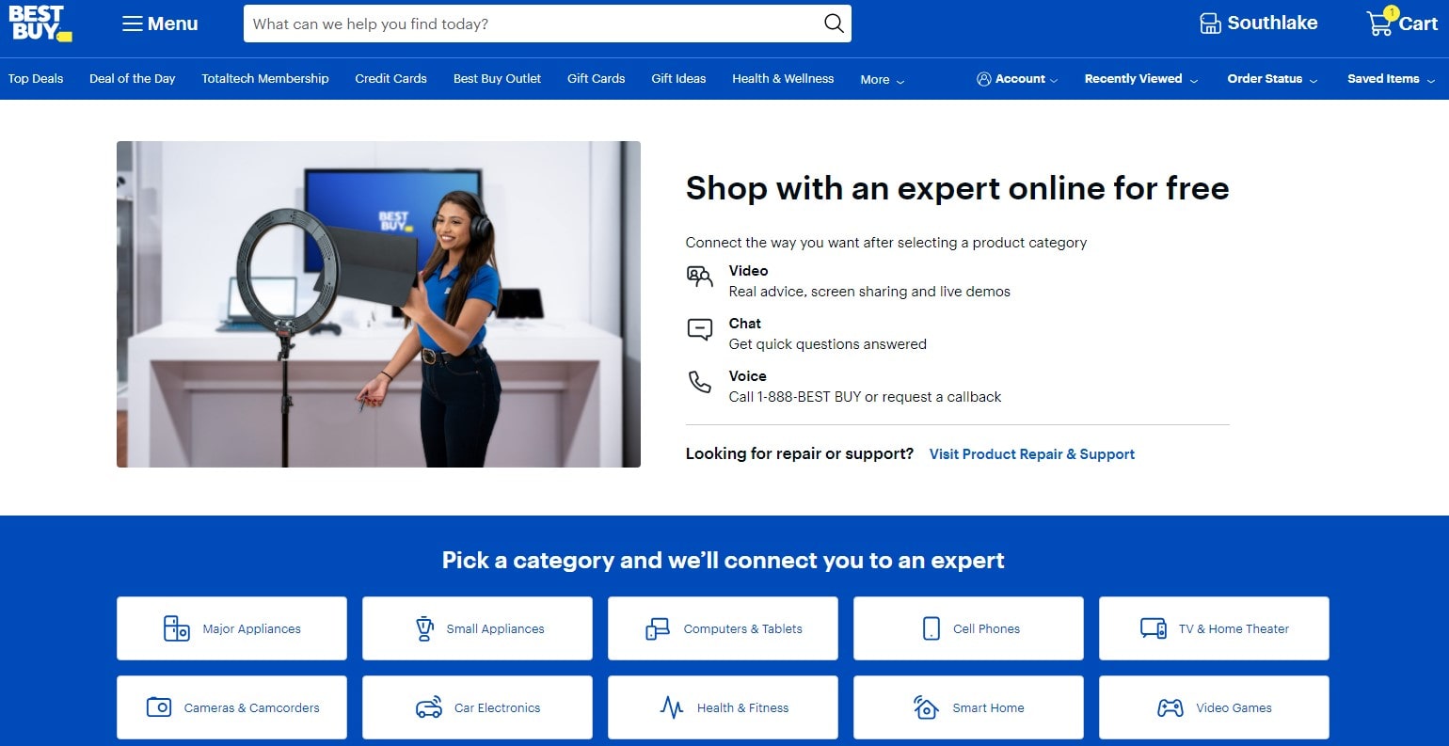Viewport: 1449px width, 746px height.
Task: Click the Chat bubble icon
Action: coord(699,329)
